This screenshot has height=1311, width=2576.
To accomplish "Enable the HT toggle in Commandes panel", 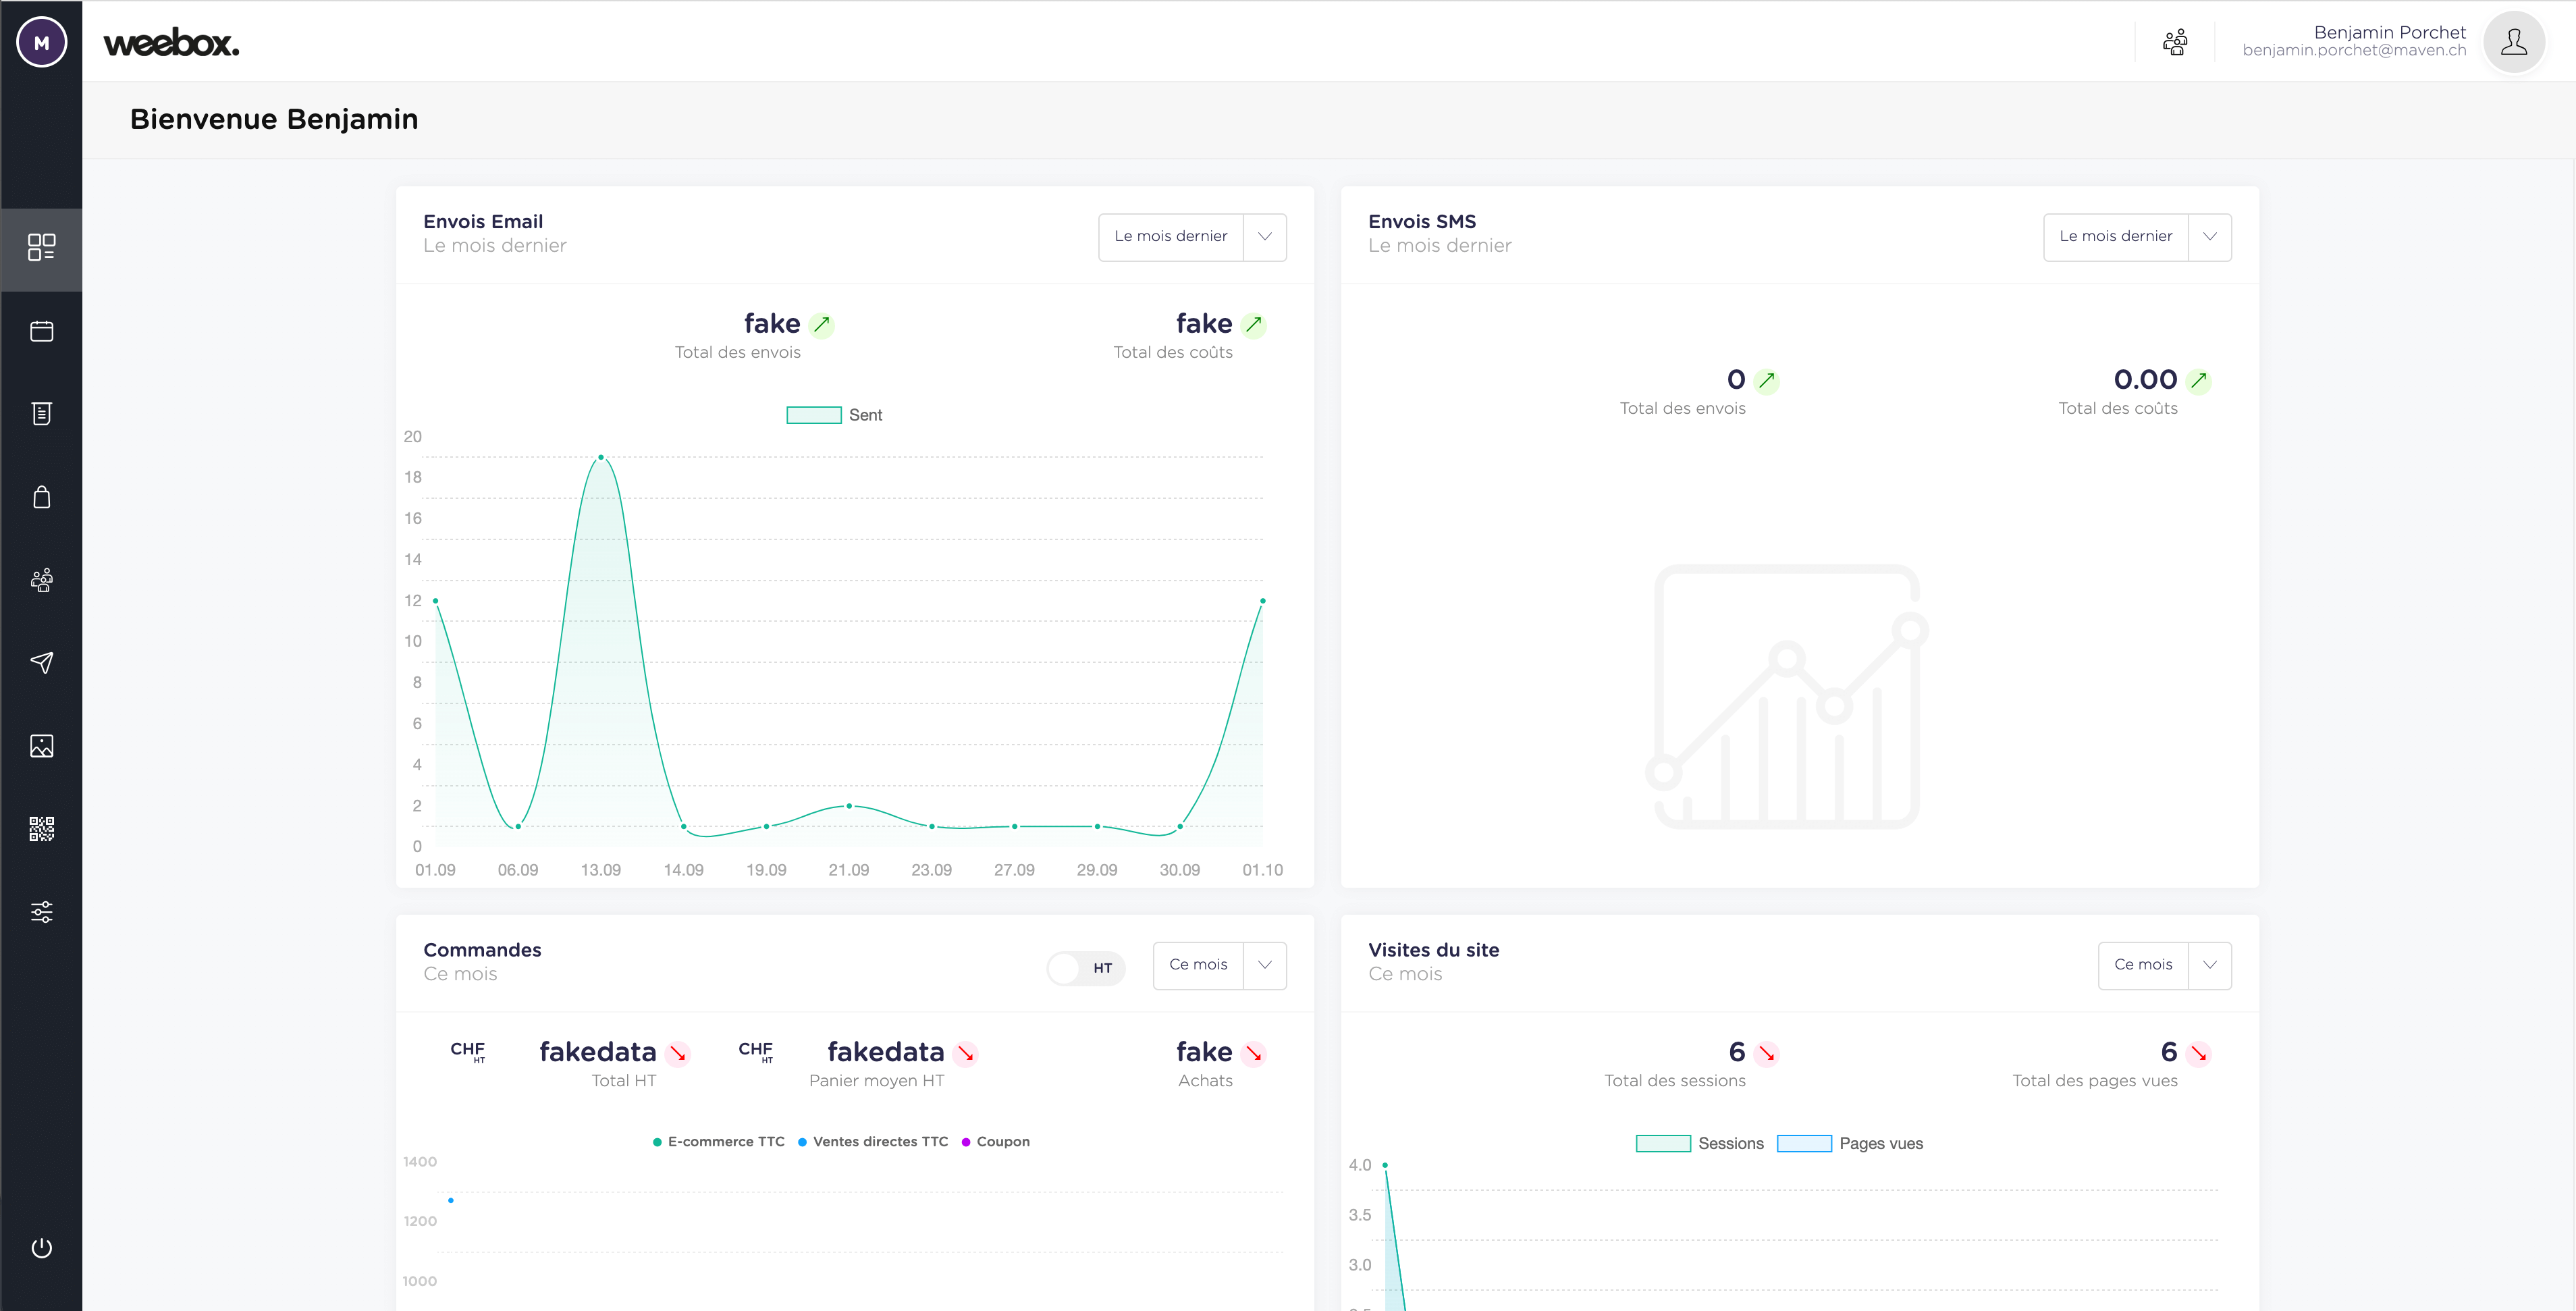I will (x=1085, y=968).
